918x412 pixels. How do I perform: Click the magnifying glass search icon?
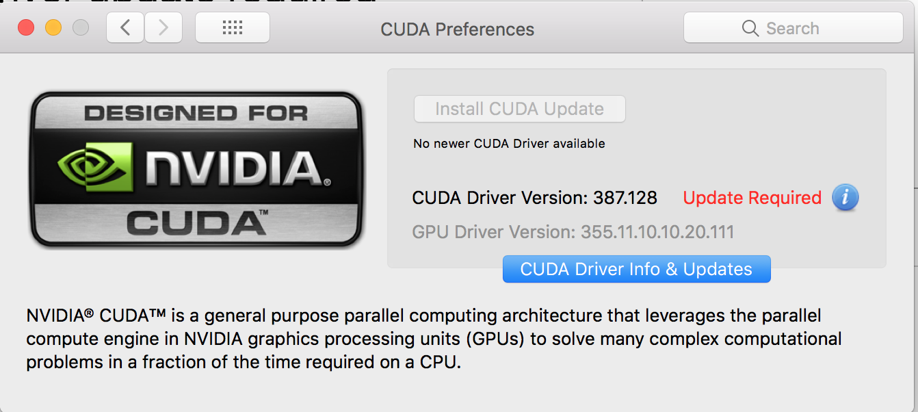point(750,28)
